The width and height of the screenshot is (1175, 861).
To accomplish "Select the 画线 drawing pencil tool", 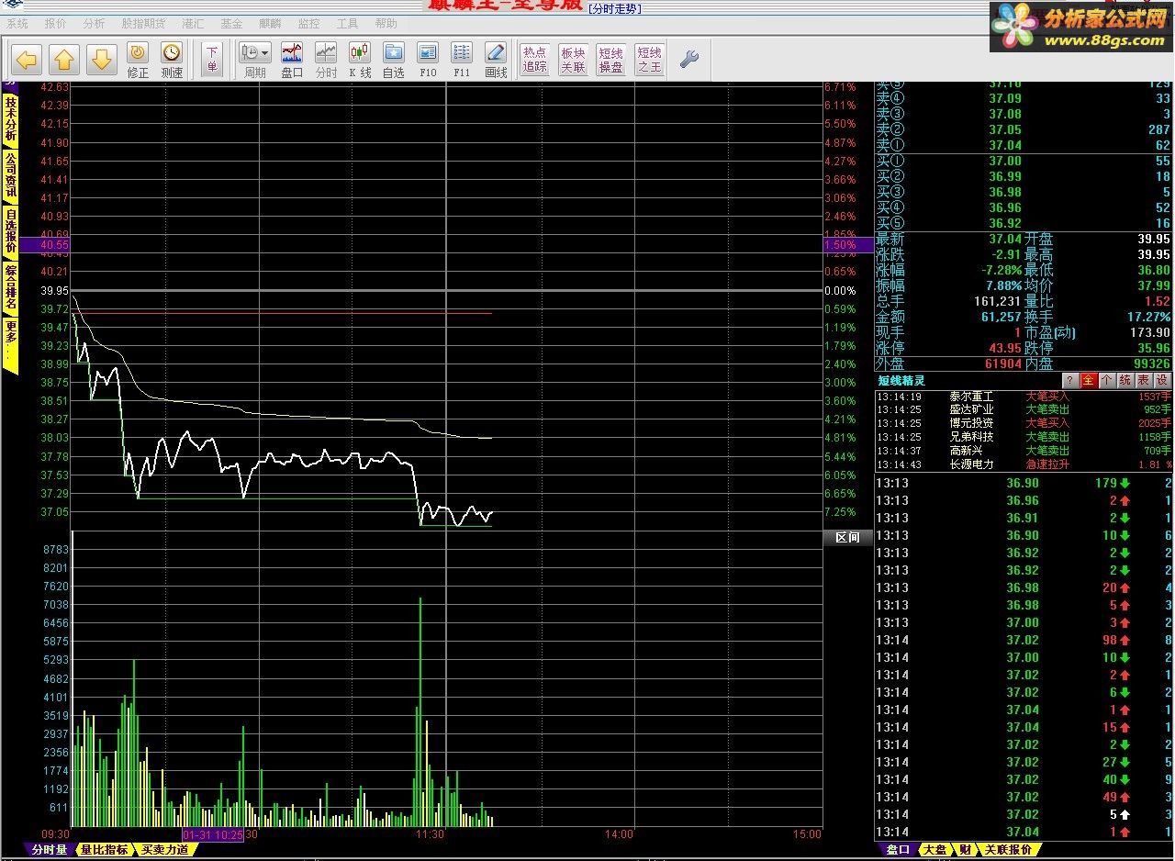I will (496, 61).
